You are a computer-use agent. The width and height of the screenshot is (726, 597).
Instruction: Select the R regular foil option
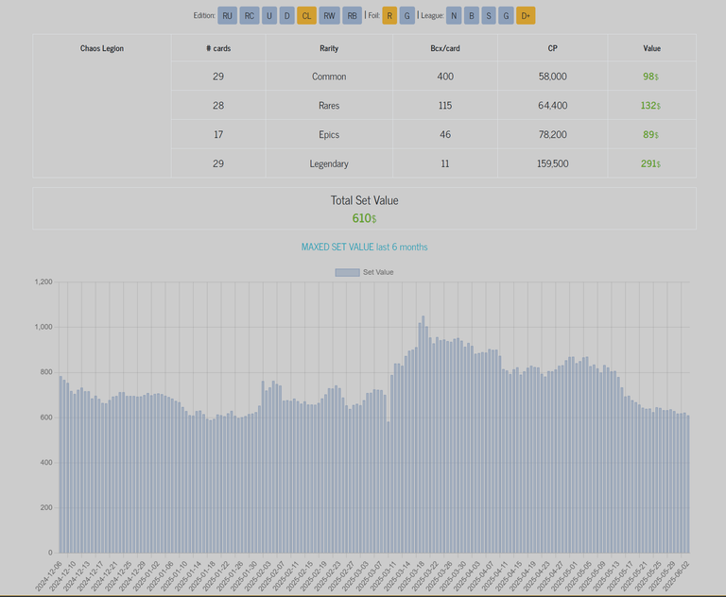coord(389,16)
